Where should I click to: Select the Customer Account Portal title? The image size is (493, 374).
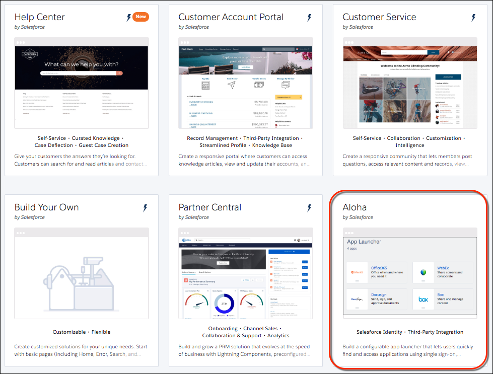231,17
